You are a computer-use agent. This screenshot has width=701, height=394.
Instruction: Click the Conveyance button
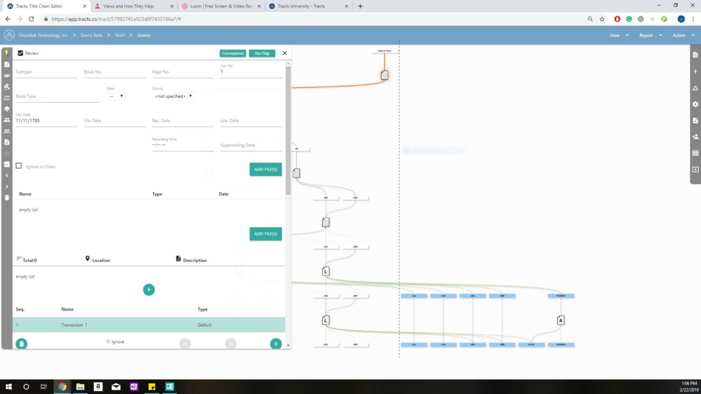(232, 53)
